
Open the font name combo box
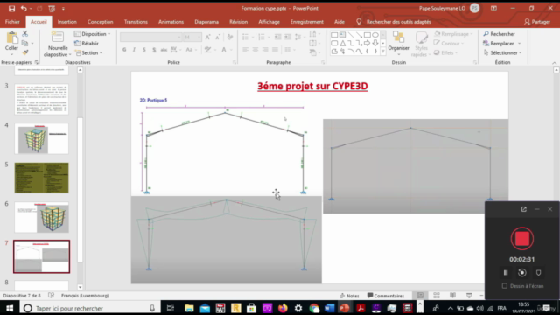[x=151, y=37]
